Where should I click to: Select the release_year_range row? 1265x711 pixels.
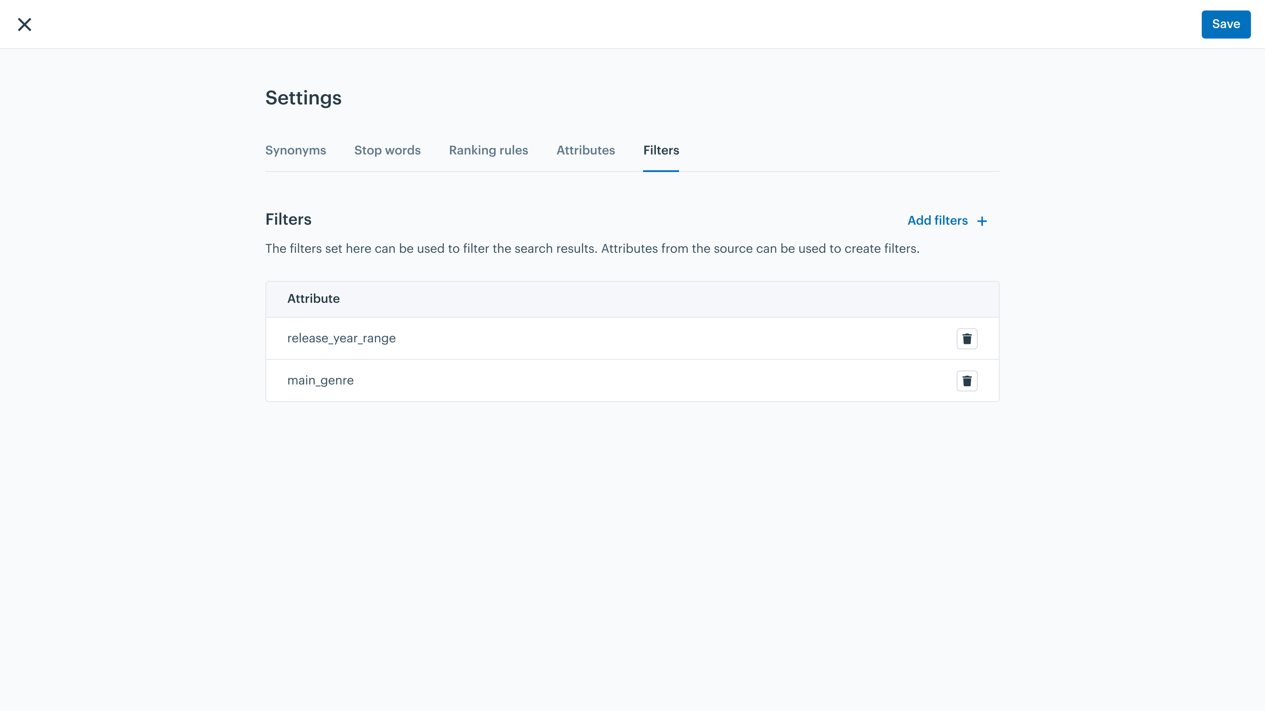(342, 338)
